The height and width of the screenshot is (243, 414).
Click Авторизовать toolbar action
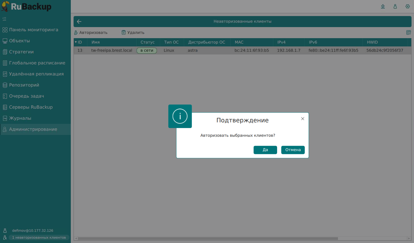[91, 33]
